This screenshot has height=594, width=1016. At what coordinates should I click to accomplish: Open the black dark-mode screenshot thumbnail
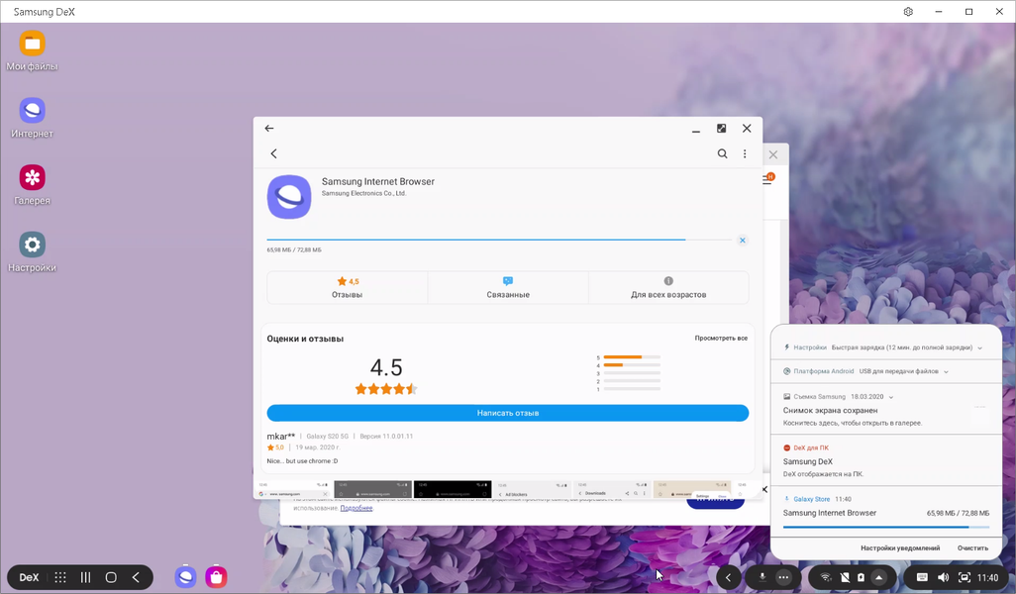453,490
